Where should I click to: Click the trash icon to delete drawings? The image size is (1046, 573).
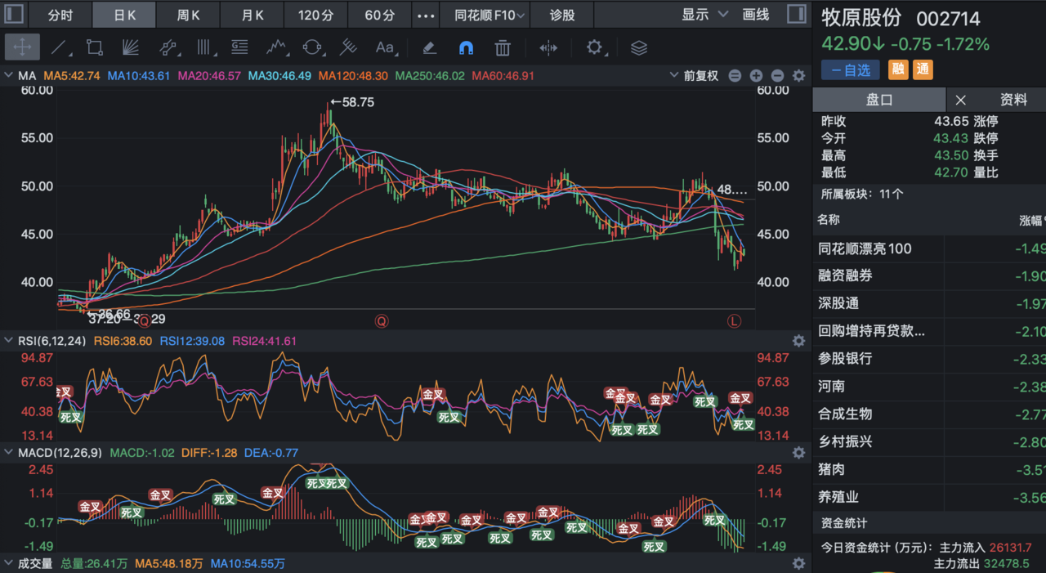click(x=503, y=47)
